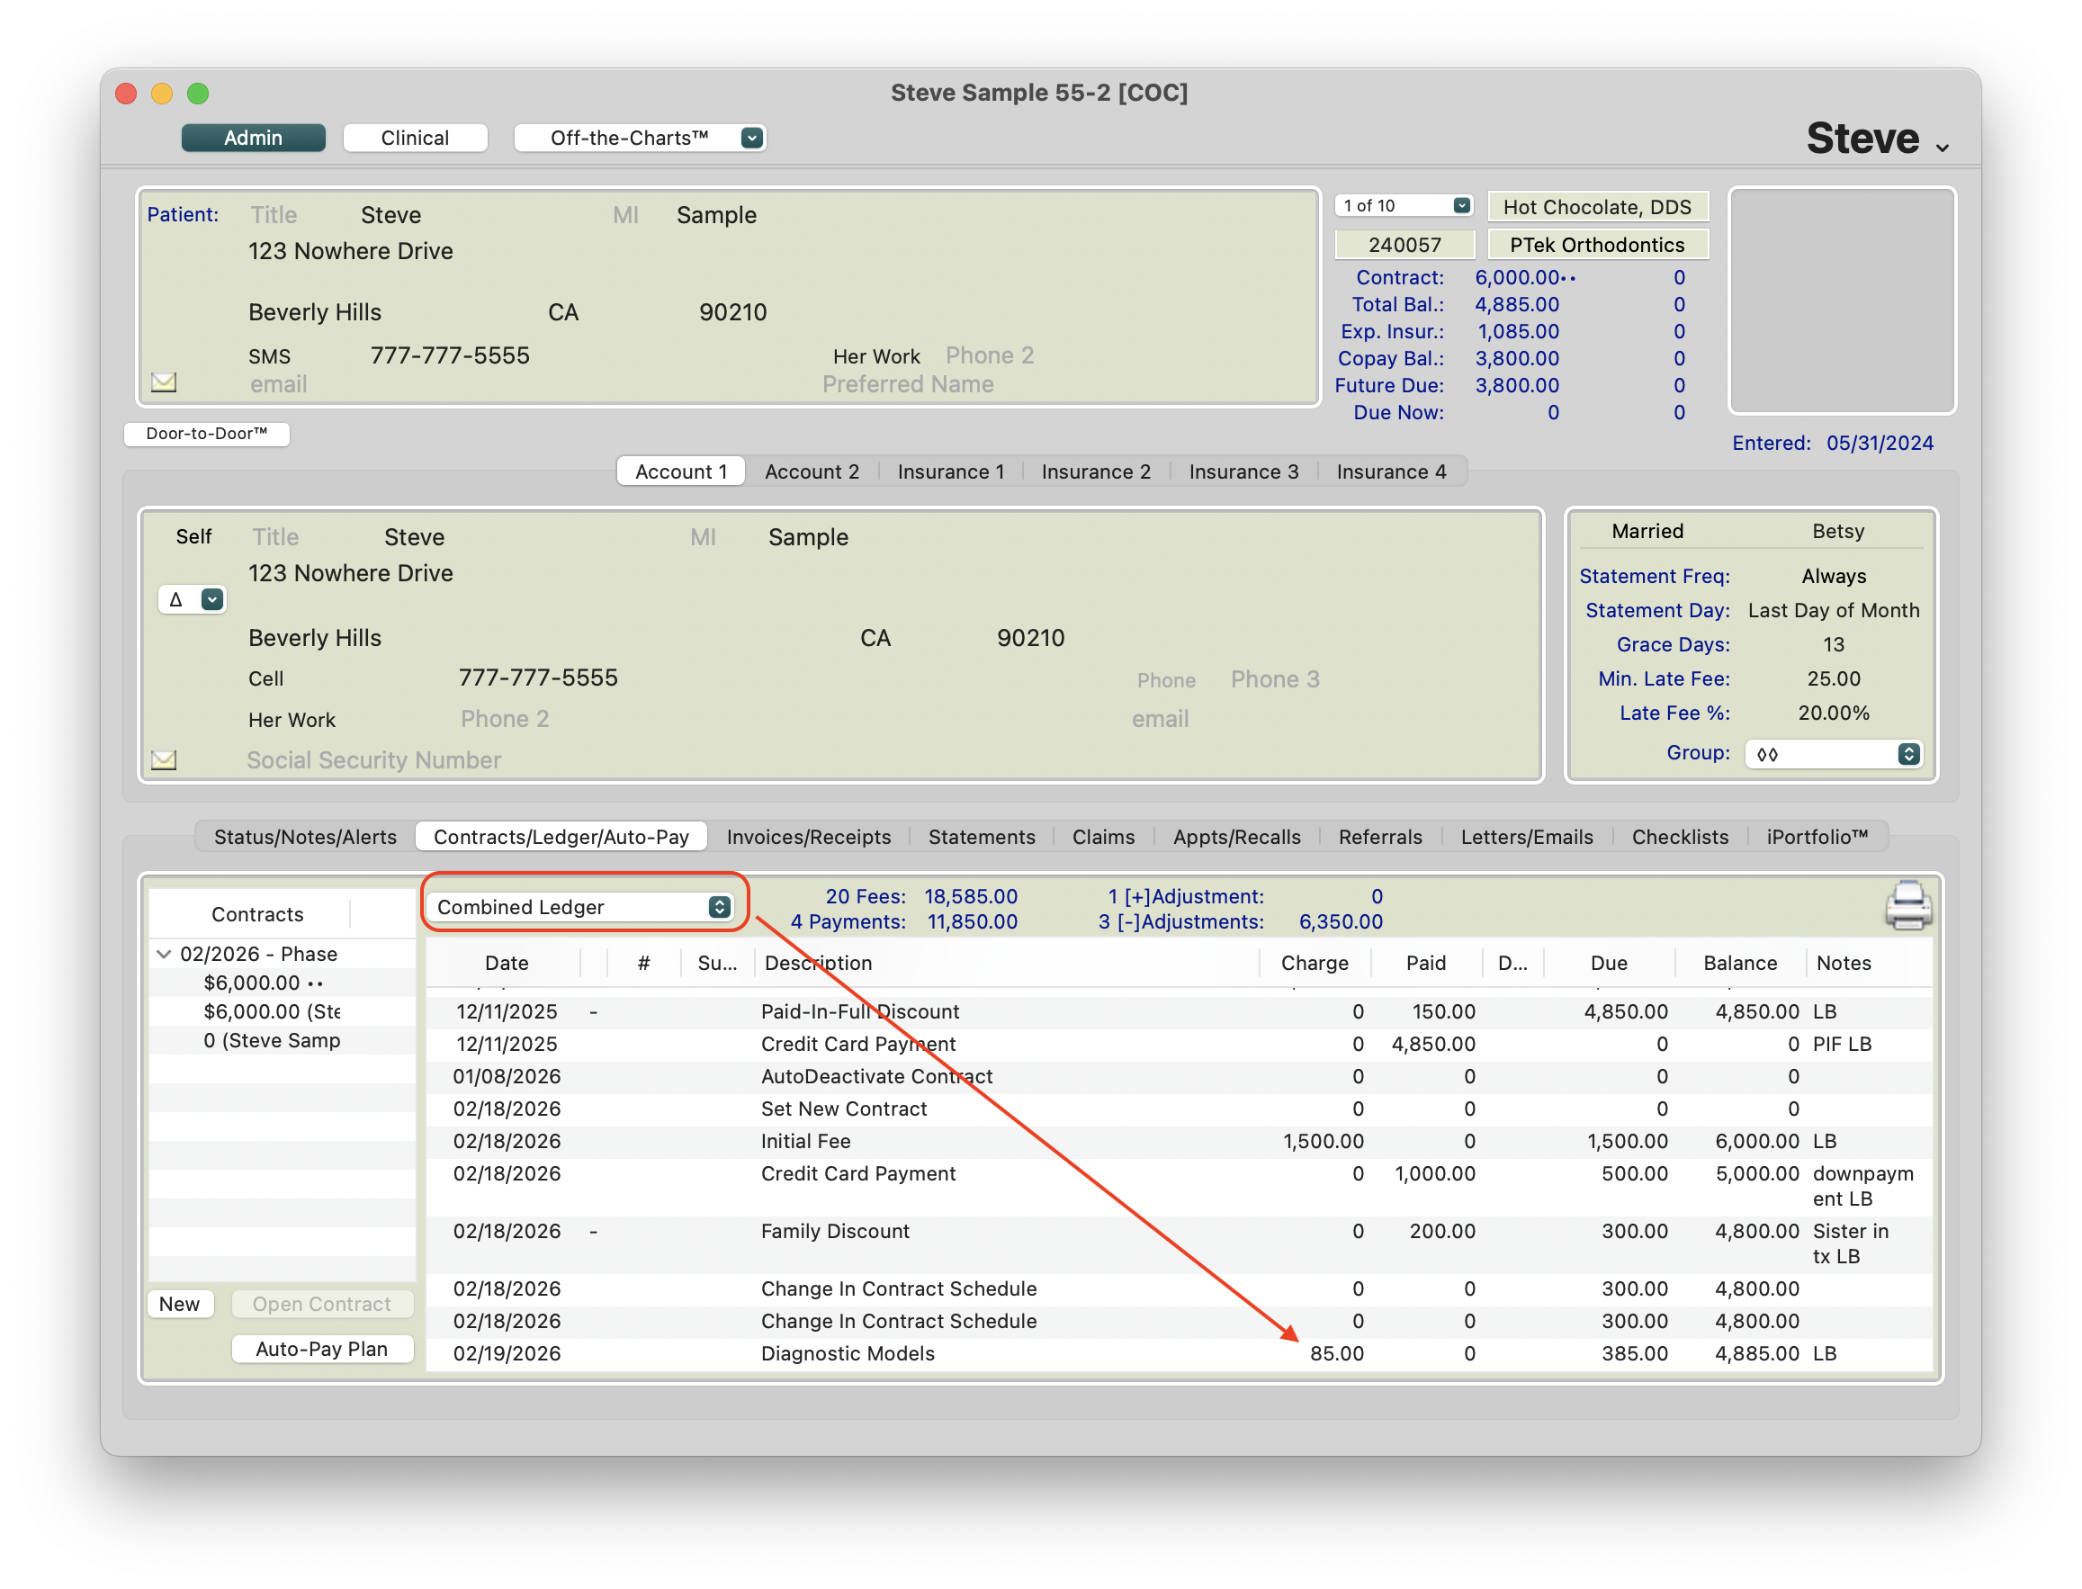Screen dimensions: 2082x1589
Task: Click the delta relationship selector arrow
Action: (212, 599)
